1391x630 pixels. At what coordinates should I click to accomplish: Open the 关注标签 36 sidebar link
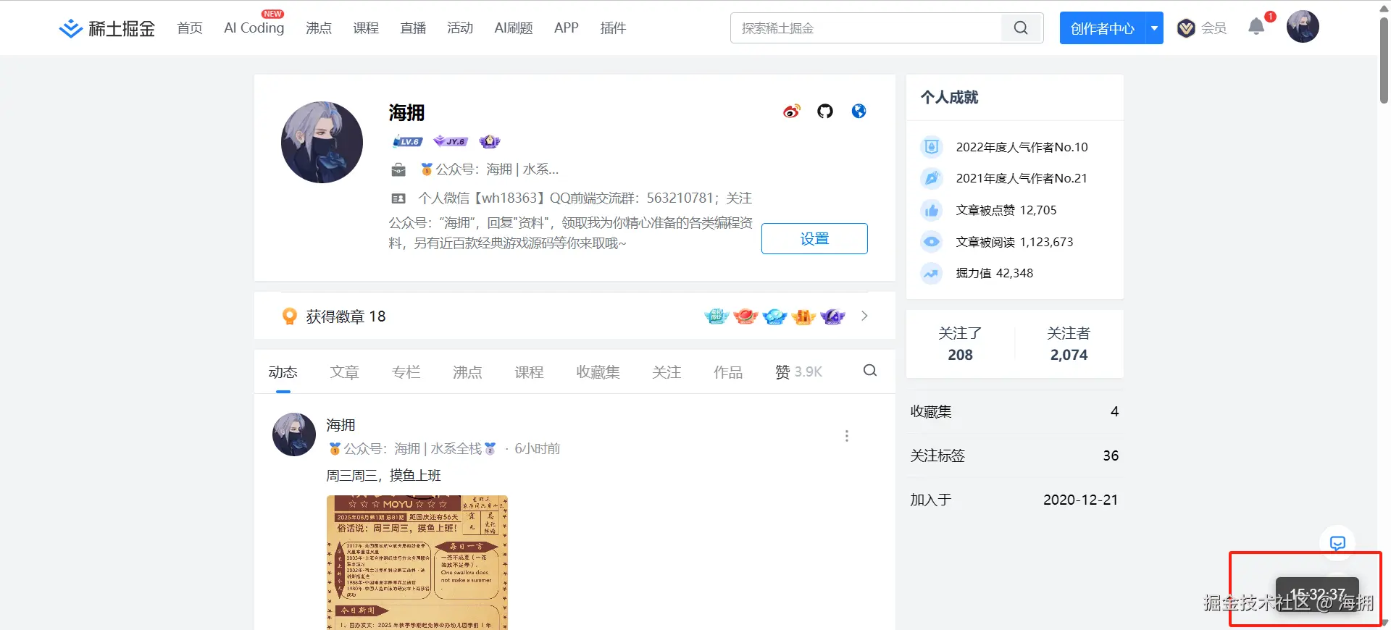tap(1014, 455)
